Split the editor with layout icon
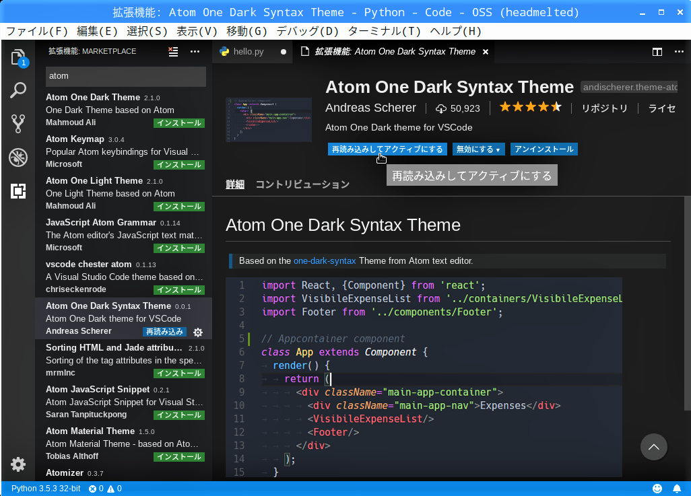Screen dimensions: 691x496 tap(657, 52)
